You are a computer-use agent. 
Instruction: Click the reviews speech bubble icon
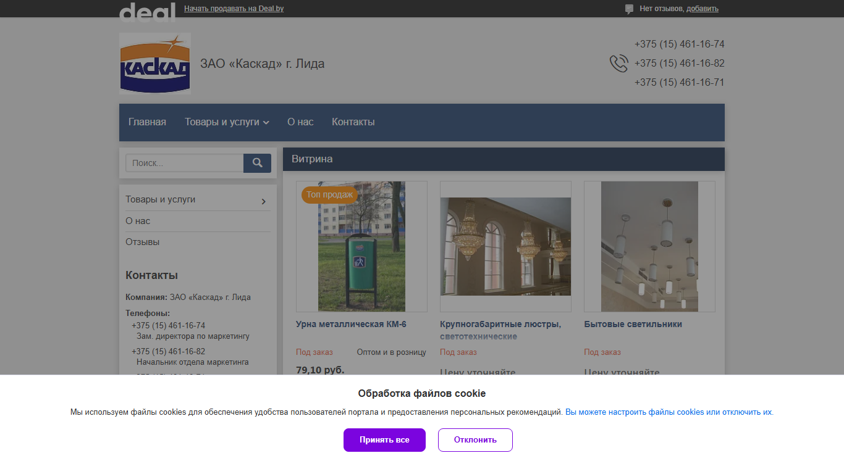click(x=630, y=9)
